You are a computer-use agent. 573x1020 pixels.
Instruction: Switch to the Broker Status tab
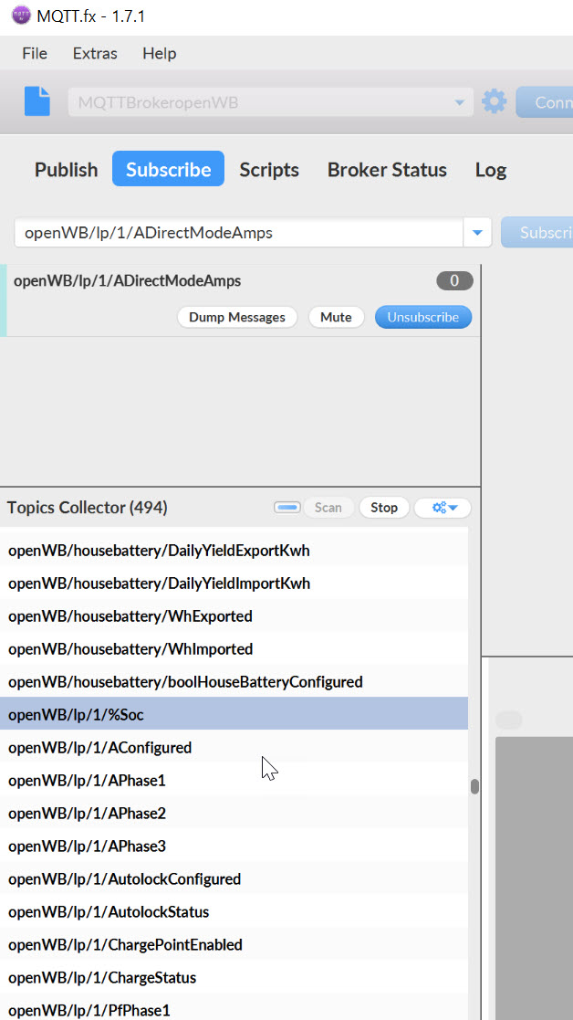[x=387, y=170]
